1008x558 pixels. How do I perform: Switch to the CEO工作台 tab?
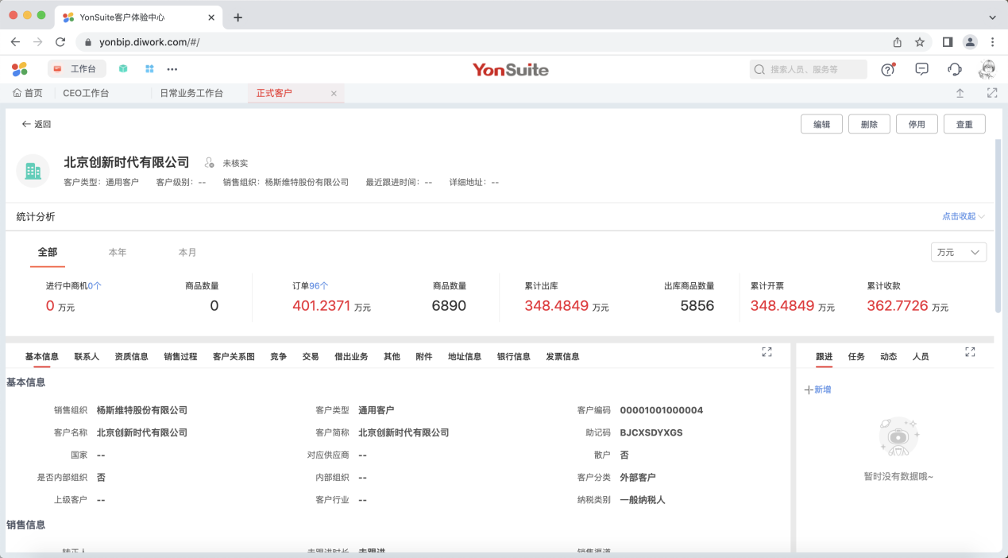pyautogui.click(x=86, y=93)
